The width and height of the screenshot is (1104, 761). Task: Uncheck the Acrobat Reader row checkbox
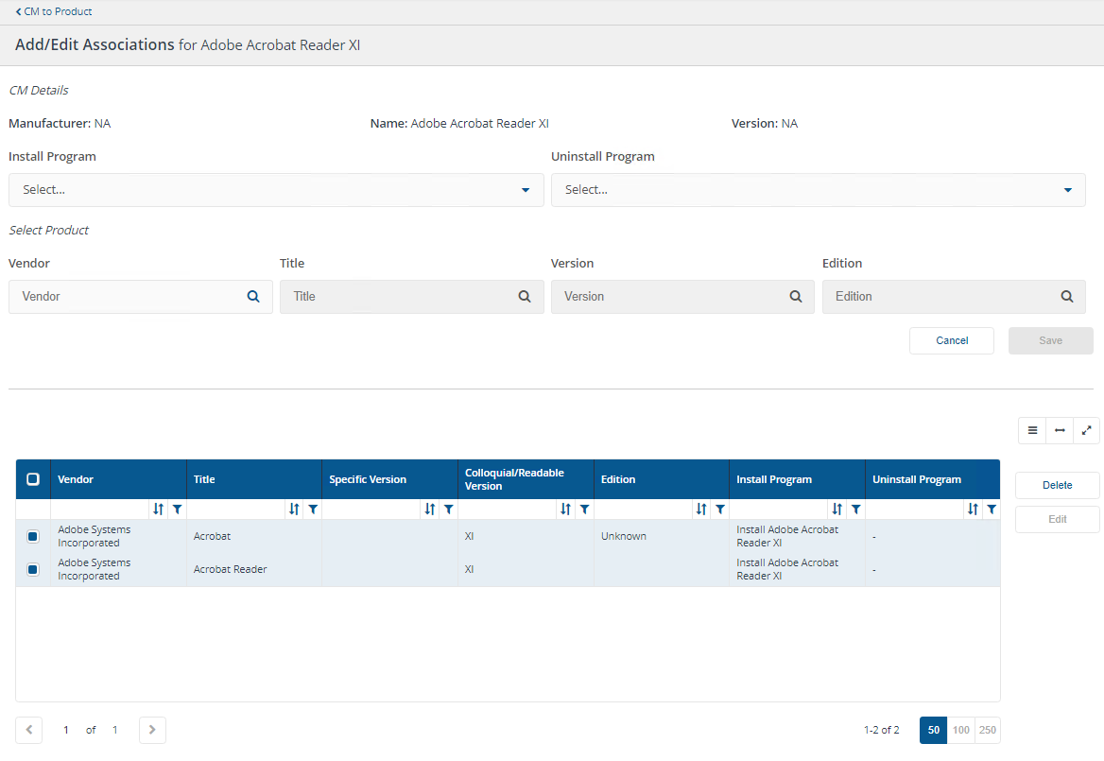coord(33,570)
